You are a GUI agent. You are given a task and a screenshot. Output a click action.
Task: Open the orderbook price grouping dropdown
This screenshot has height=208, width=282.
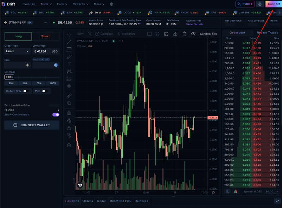point(271,191)
